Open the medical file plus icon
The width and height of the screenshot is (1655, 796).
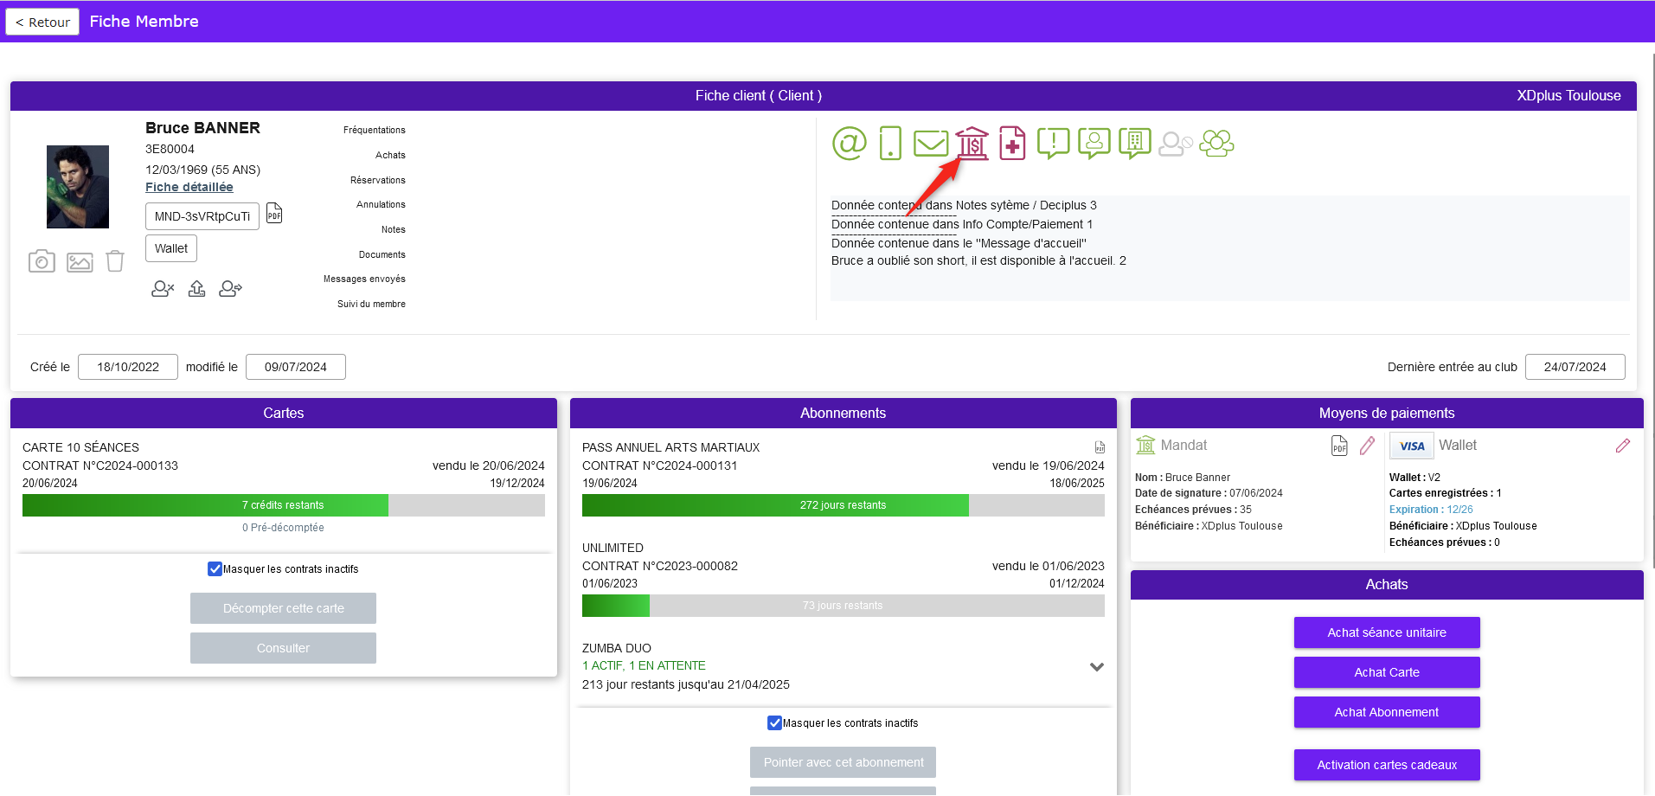click(x=1012, y=143)
